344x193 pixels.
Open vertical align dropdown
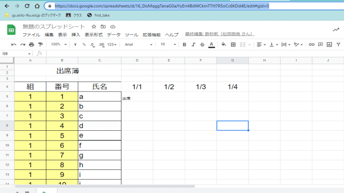[x=274, y=44]
